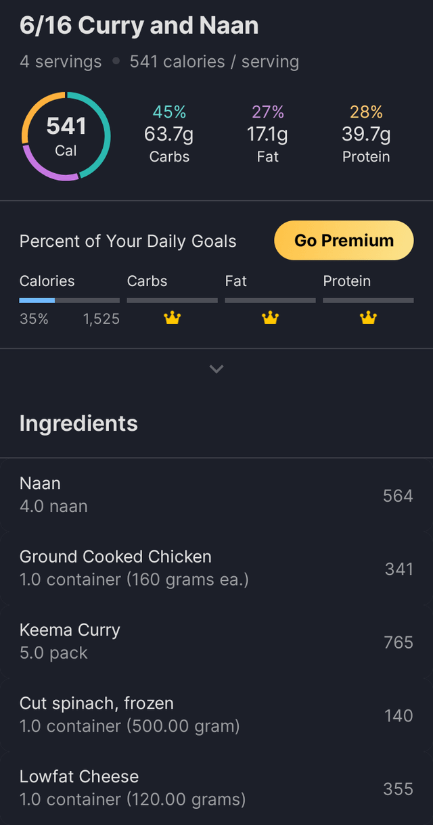
Task: Expand daily goals with the chevron arrow
Action: [216, 369]
